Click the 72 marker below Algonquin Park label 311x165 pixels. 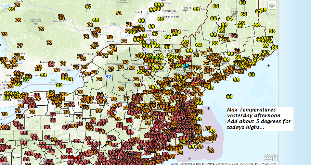41,29
